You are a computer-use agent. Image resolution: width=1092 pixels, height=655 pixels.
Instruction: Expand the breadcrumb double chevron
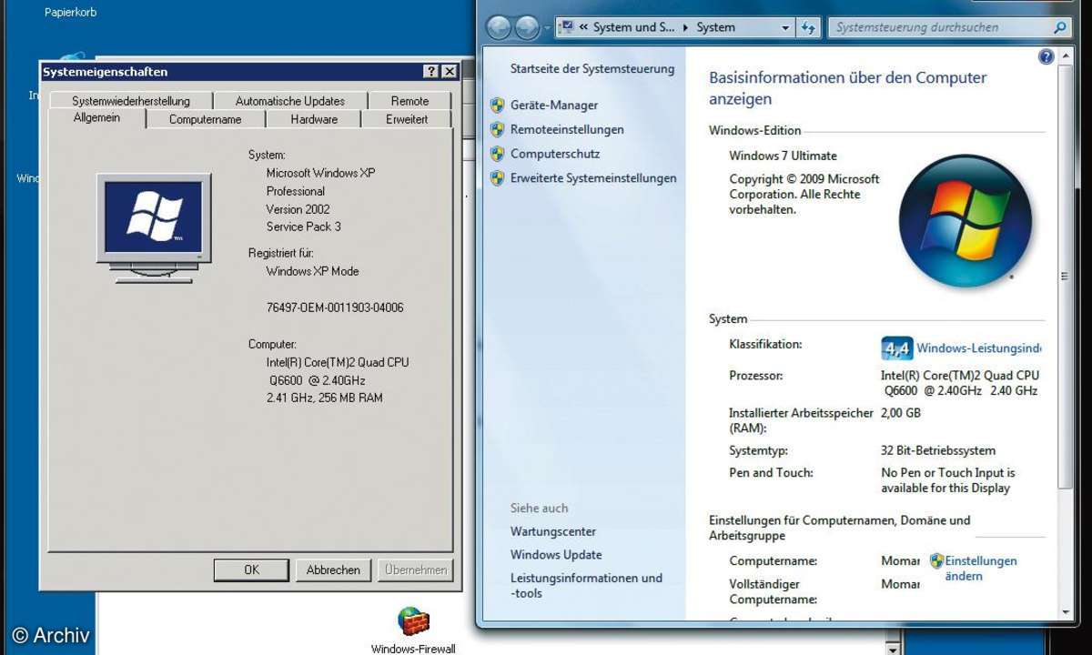point(583,28)
